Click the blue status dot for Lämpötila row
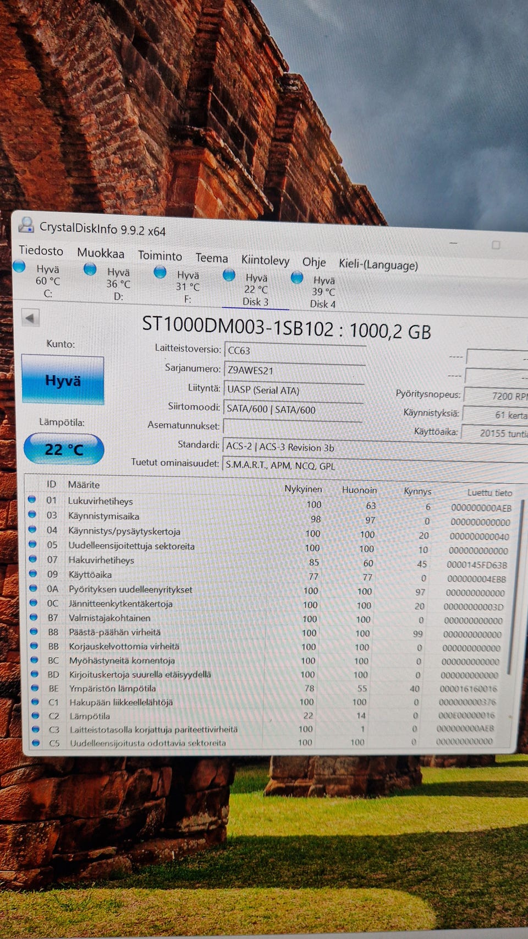 coord(36,715)
